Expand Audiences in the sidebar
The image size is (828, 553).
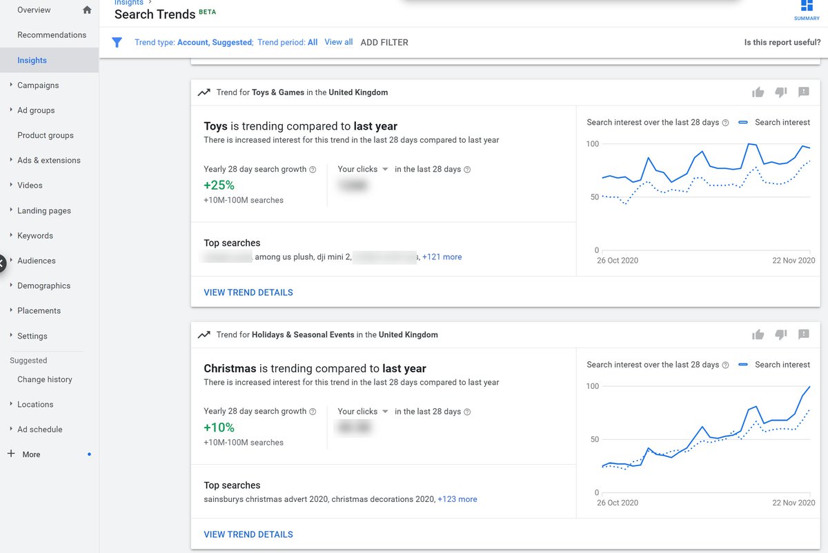(11, 260)
